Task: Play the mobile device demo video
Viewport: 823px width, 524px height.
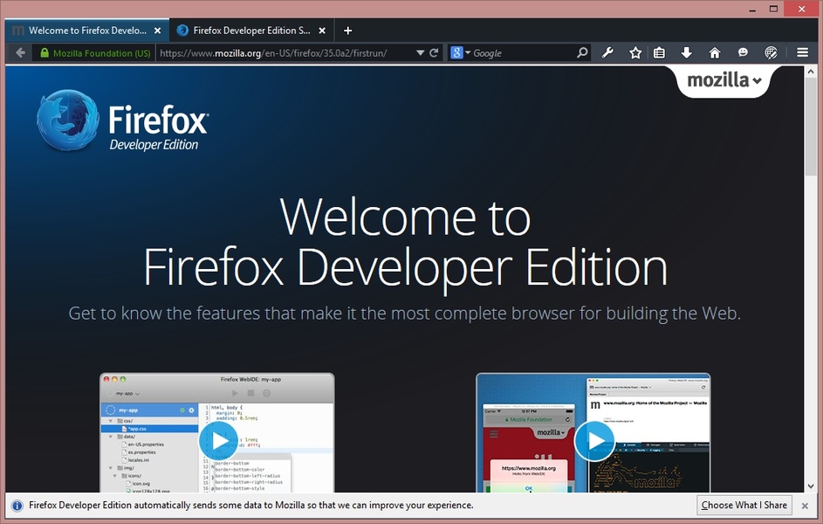Action: 593,441
